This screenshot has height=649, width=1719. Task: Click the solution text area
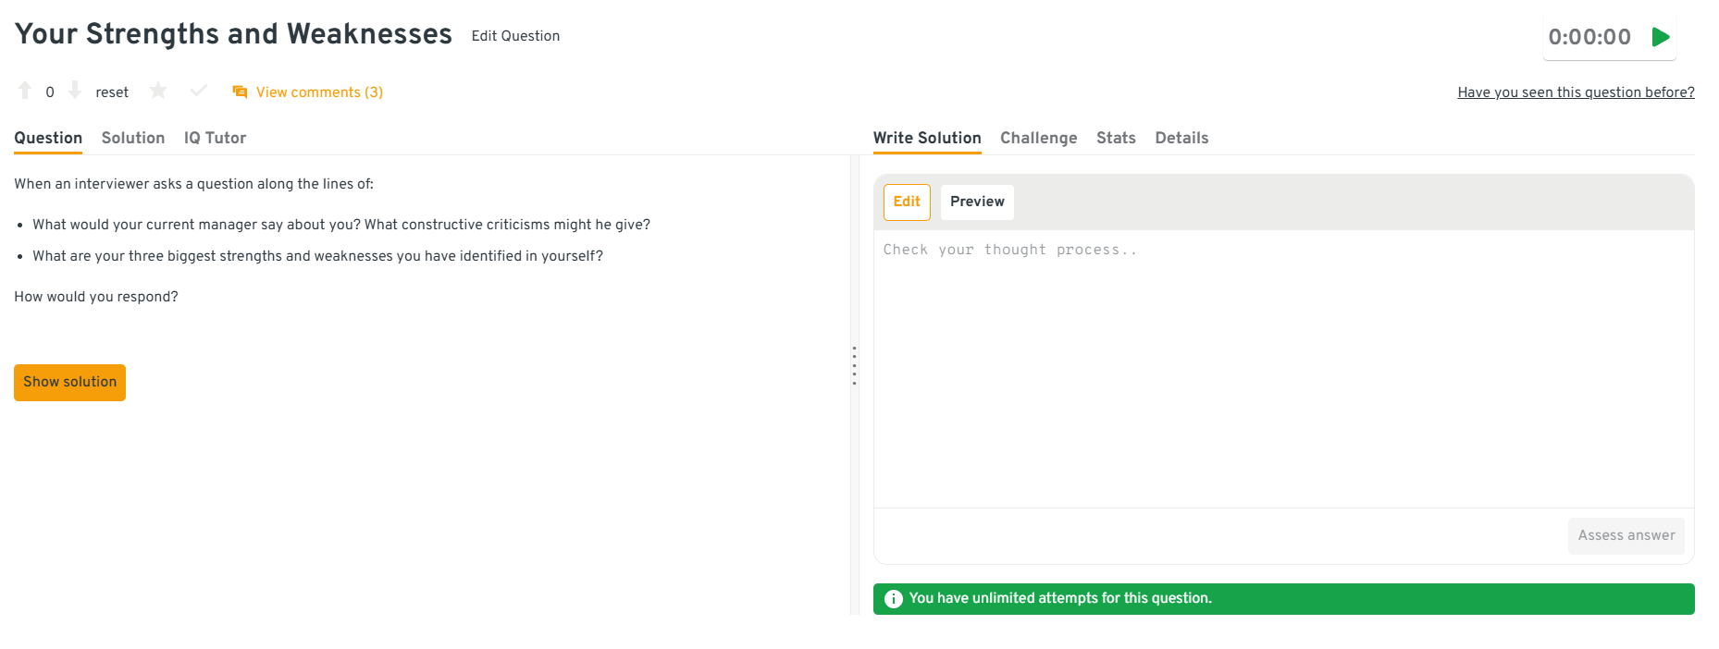[x=1283, y=370]
